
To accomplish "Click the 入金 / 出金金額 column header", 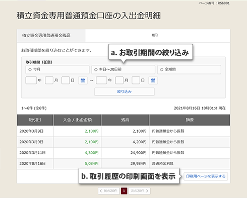I will point(77,120).
